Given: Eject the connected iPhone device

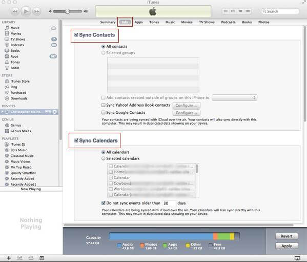Looking at the screenshot, I should click(55, 112).
